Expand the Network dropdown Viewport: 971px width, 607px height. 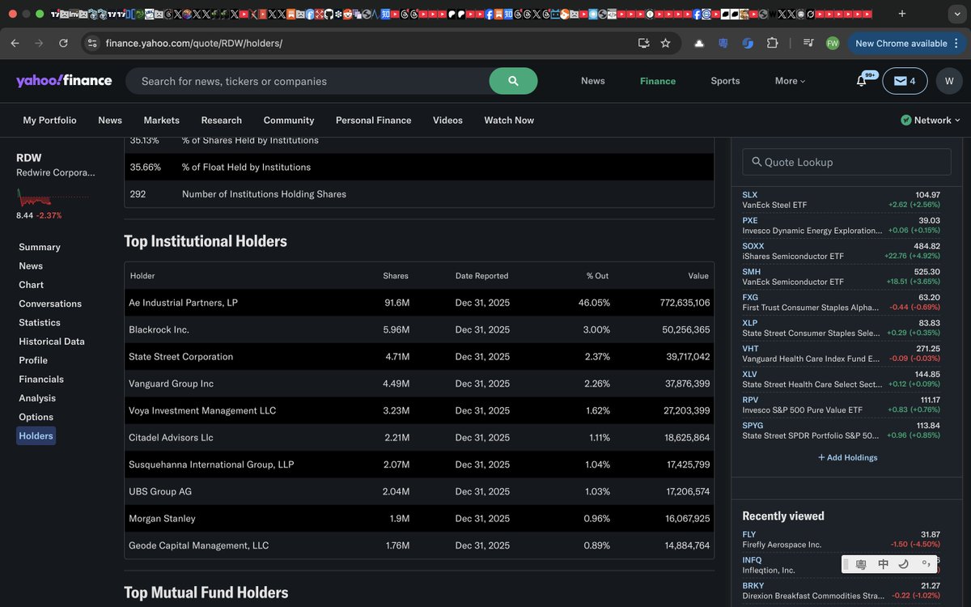(x=931, y=120)
